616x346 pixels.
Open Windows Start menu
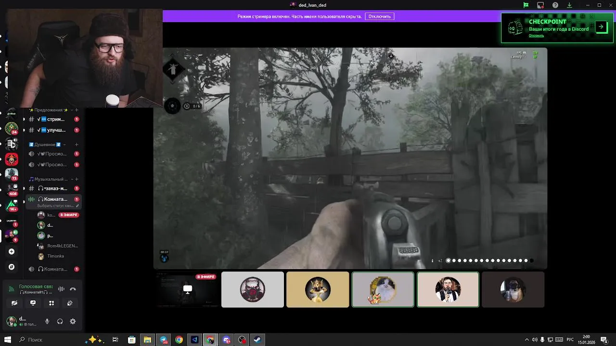[x=7, y=340]
